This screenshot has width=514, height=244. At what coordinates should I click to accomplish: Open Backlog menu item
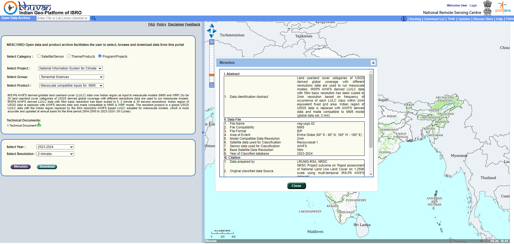pos(415,19)
